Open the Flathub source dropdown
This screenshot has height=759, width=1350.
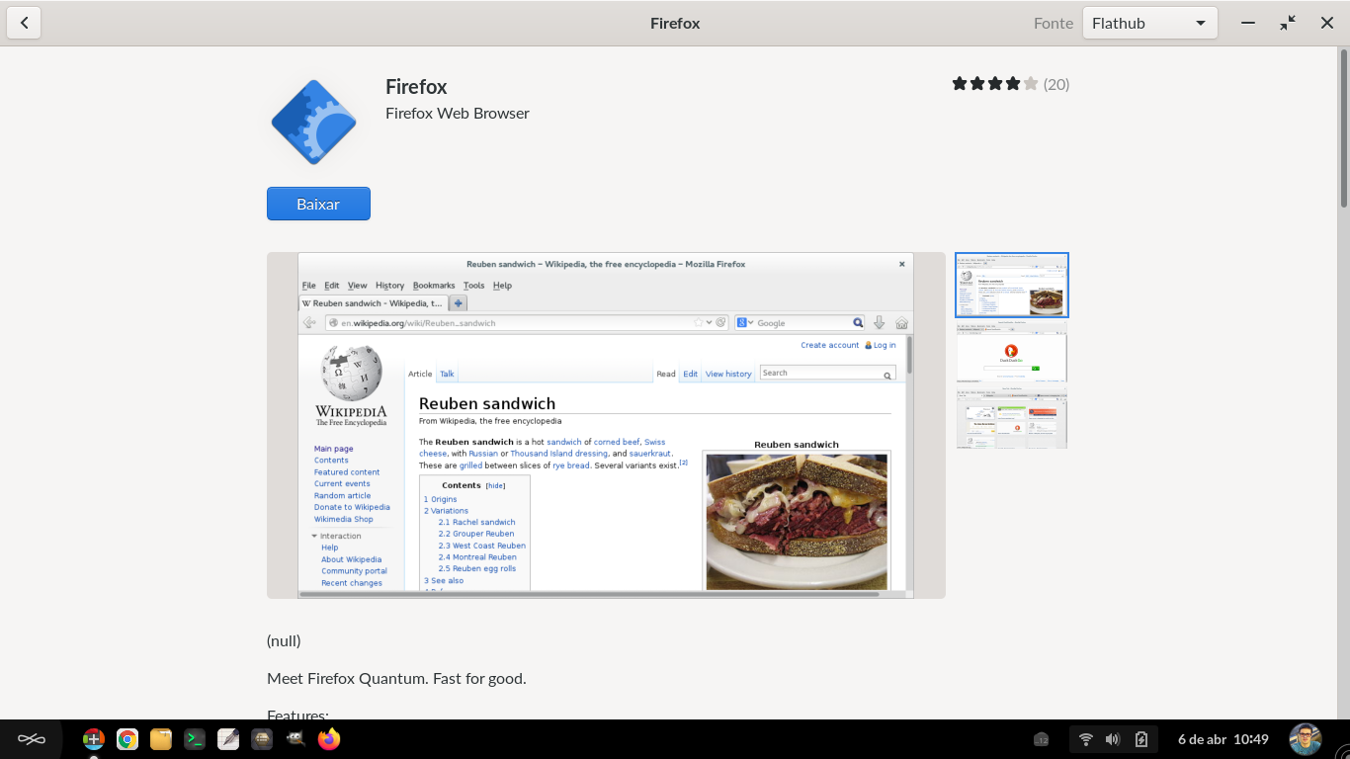(1149, 23)
